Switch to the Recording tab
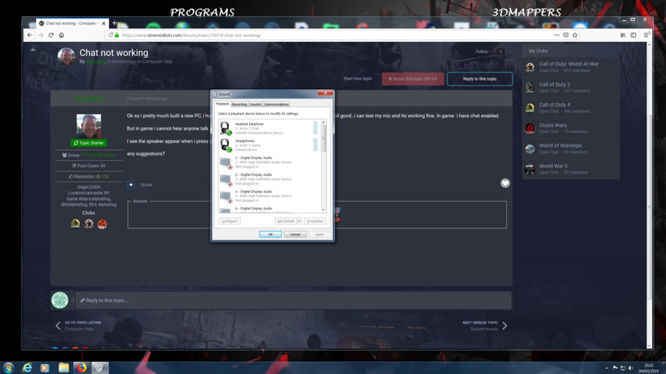This screenshot has width=666, height=374. pyautogui.click(x=239, y=104)
